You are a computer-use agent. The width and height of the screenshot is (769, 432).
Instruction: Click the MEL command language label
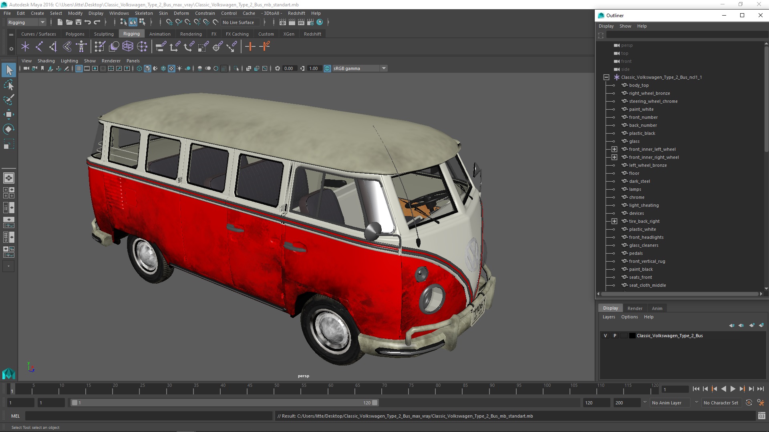[15, 416]
